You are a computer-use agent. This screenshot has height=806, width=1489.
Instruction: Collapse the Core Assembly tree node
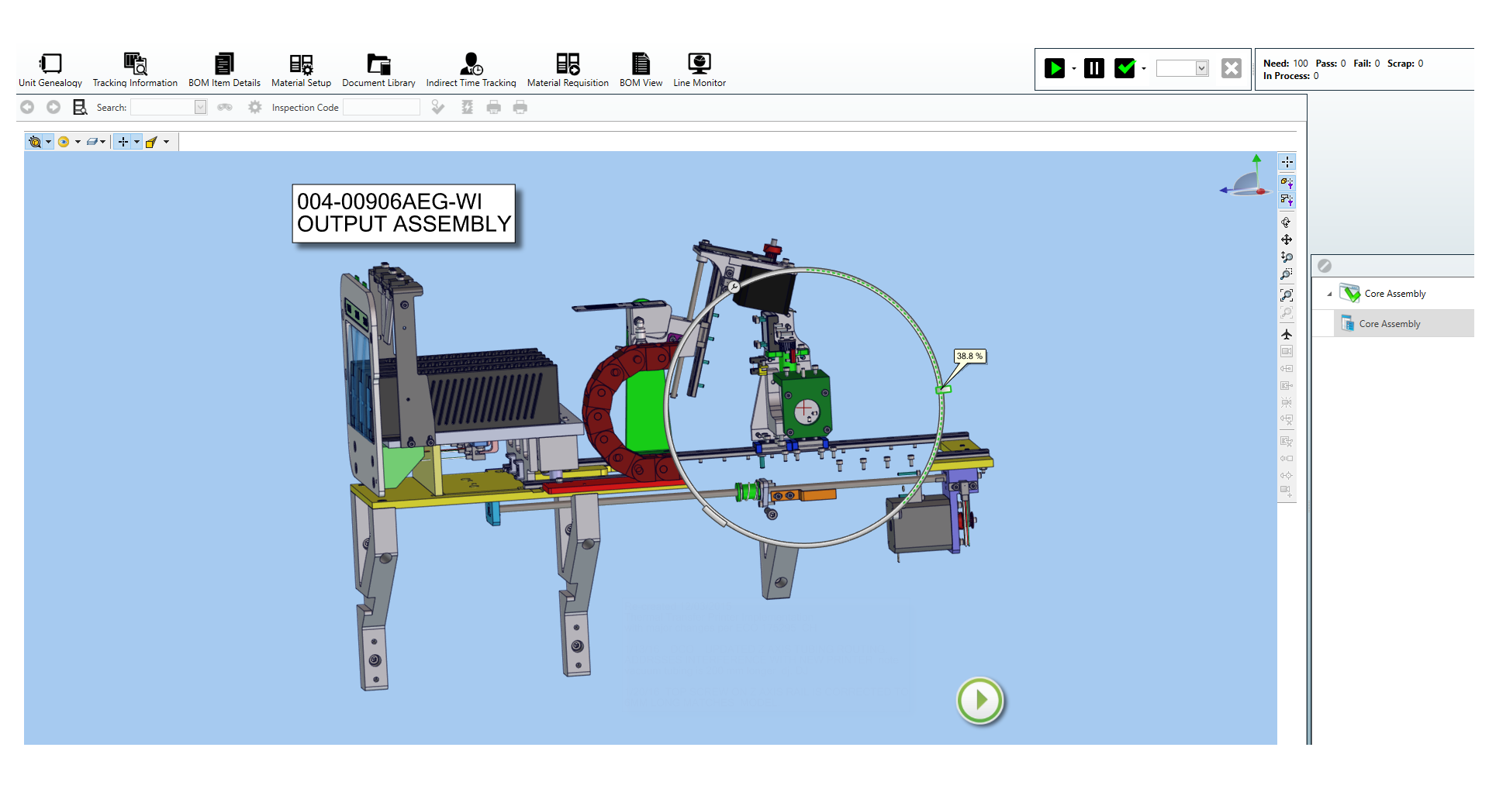click(x=1329, y=294)
